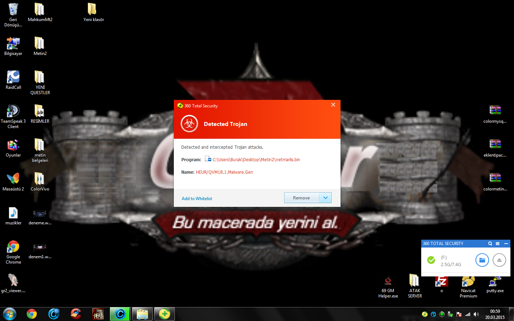
Task: Open the volume speaker tray icon
Action: click(476, 314)
